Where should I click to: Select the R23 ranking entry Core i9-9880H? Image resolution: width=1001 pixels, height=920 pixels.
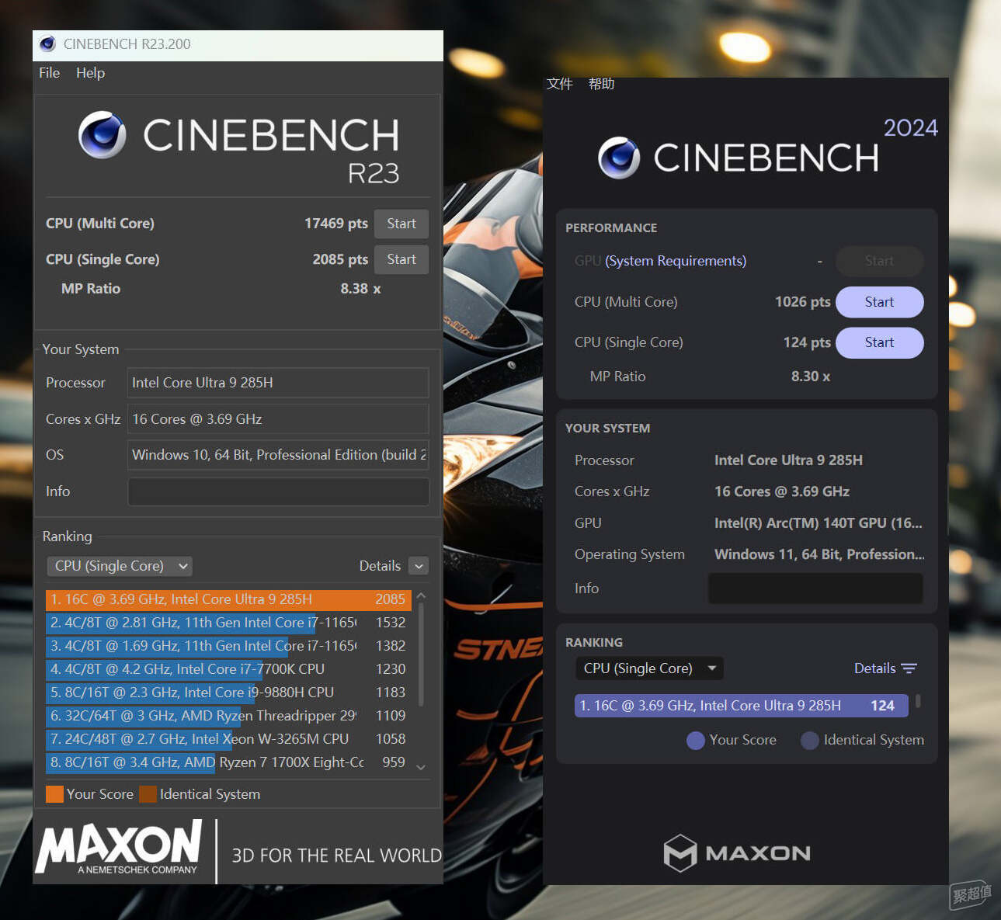click(x=228, y=693)
